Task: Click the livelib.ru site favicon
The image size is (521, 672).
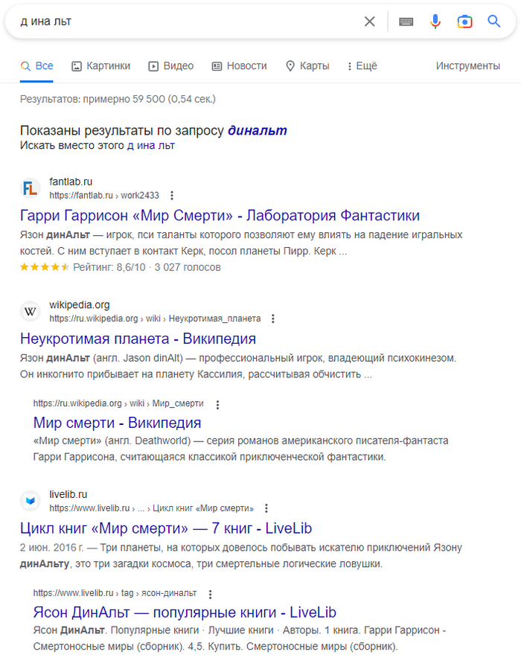Action: tap(31, 501)
